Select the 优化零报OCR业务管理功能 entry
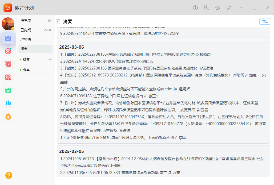The image size is (274, 185). [x=107, y=61]
